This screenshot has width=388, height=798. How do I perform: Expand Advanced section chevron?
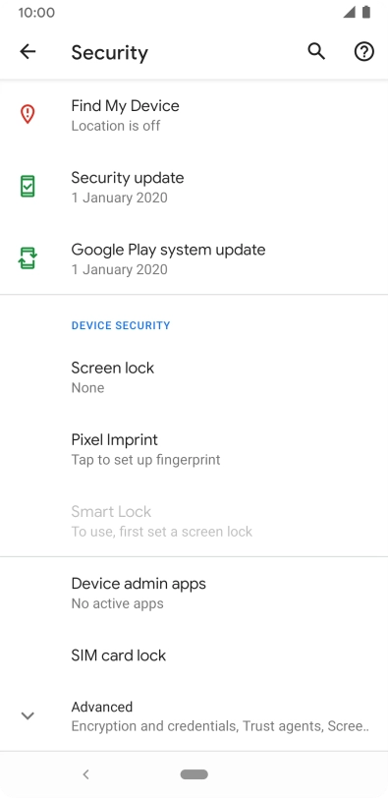coord(28,715)
